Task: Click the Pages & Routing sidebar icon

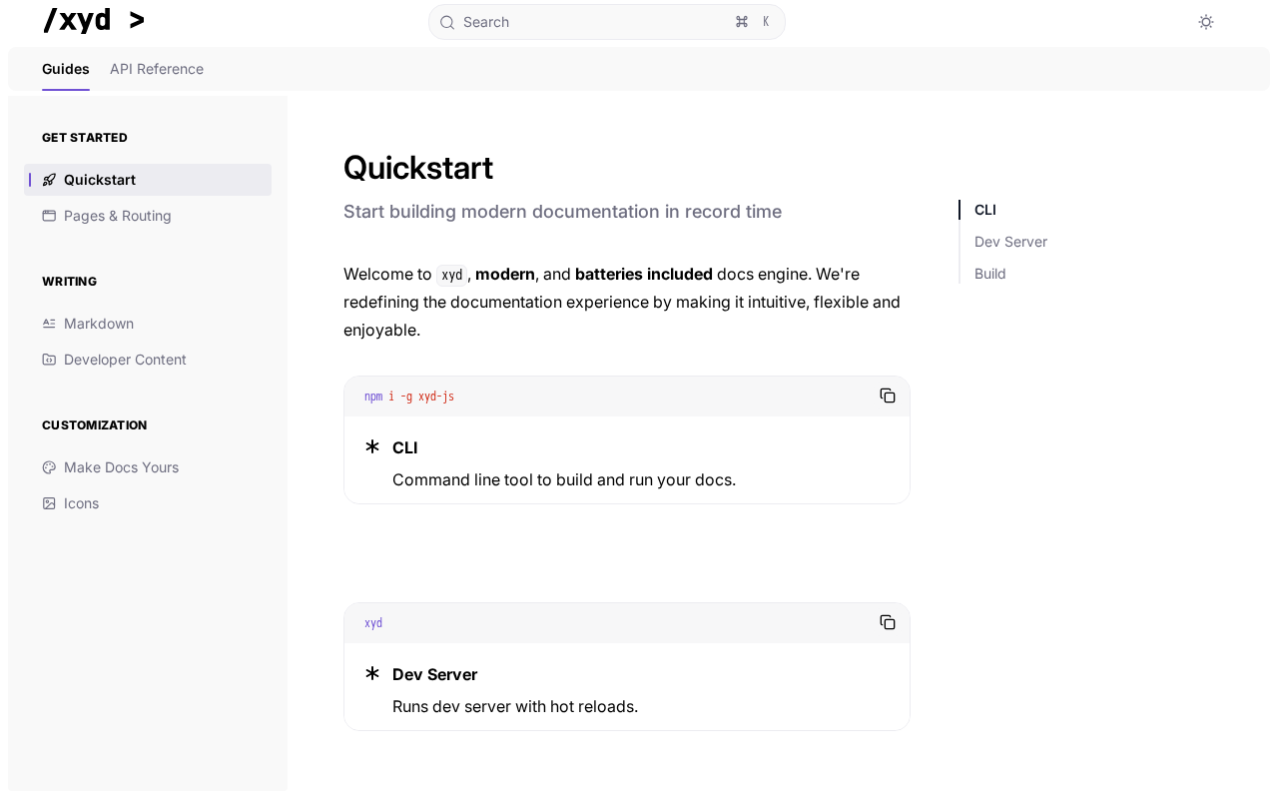Action: pyautogui.click(x=49, y=216)
